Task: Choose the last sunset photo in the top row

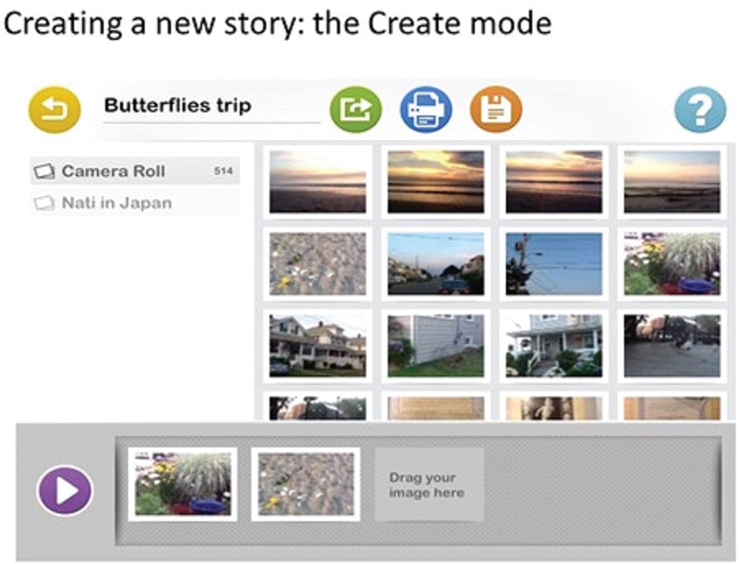Action: (x=672, y=182)
